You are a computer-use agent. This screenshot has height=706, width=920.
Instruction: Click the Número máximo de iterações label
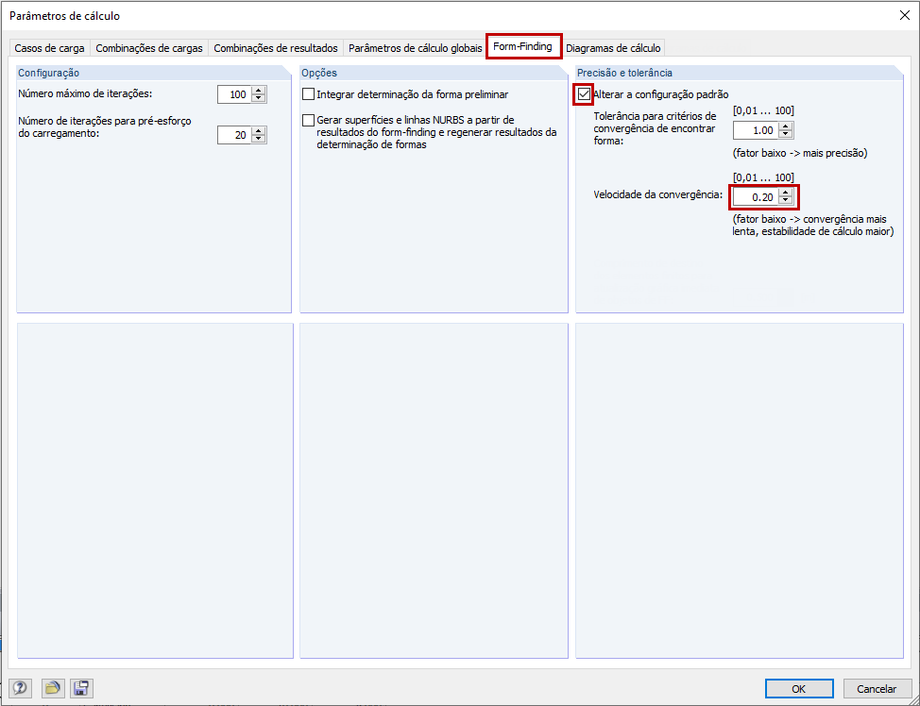click(85, 93)
